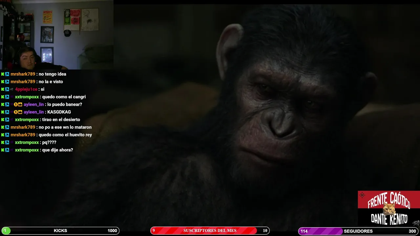Click the '300' goal value on the SEGUIDORES bar
Image resolution: width=420 pixels, height=236 pixels.
tap(412, 231)
